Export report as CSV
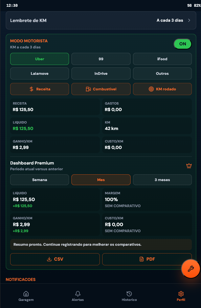 point(55,259)
